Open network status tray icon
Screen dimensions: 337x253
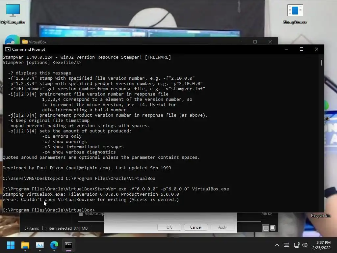tap(297, 245)
